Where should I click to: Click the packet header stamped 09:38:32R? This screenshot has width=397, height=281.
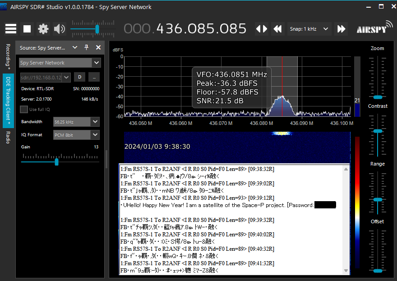[197, 169]
